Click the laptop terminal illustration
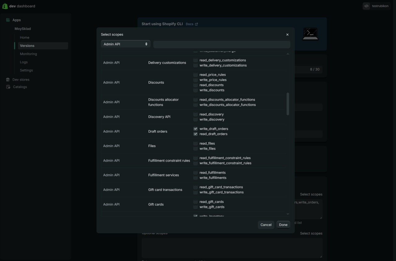Screen dimensions: 396x261 (x=311, y=34)
